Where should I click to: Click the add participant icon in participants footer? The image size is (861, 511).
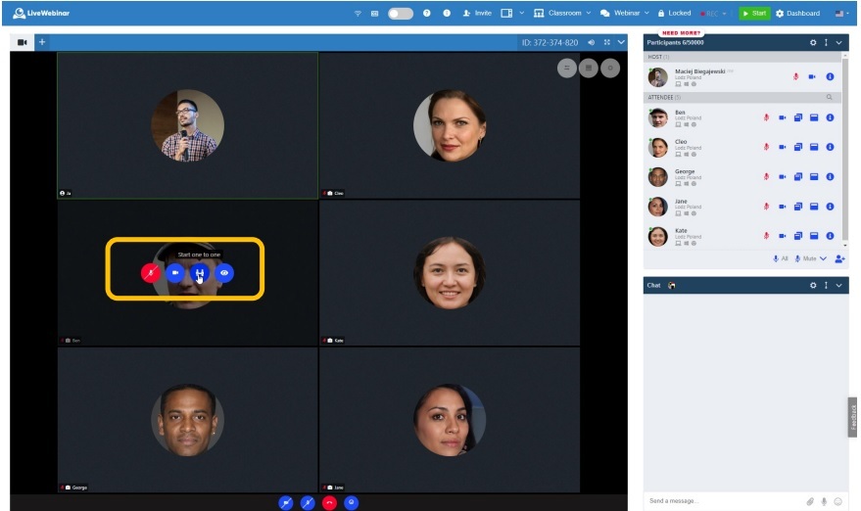pos(839,258)
